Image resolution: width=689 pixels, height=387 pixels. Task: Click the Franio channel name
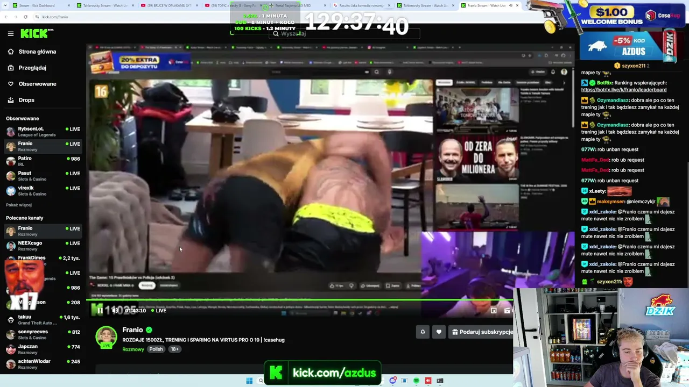click(132, 330)
